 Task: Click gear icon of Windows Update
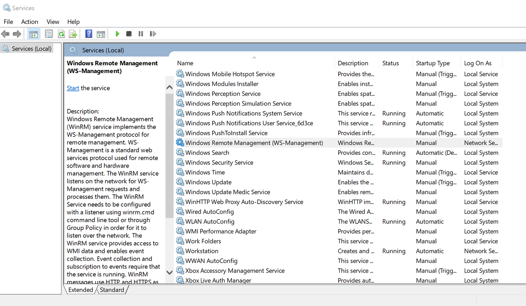coord(180,182)
